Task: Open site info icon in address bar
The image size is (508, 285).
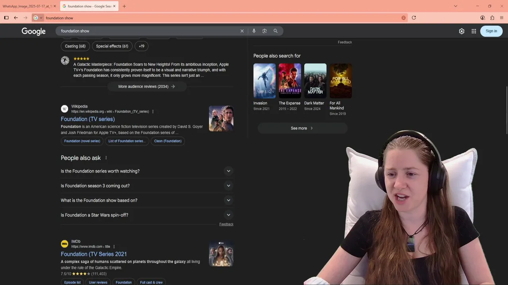Action: 38,18
